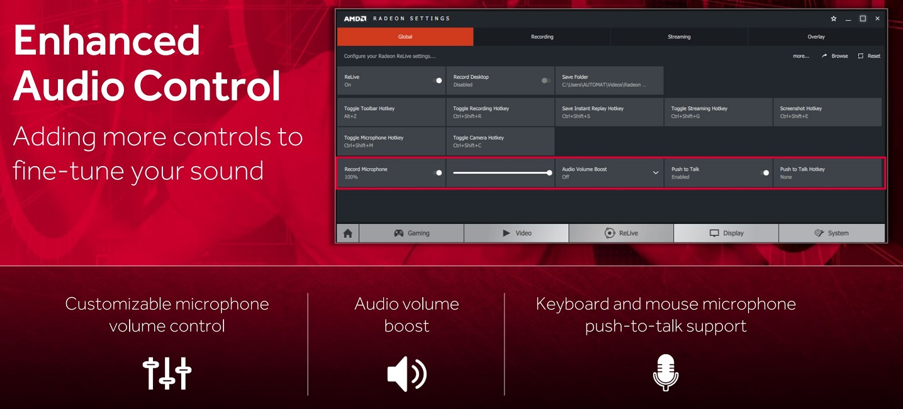This screenshot has width=903, height=409.
Task: Enable the Record Desktop switch
Action: point(546,81)
